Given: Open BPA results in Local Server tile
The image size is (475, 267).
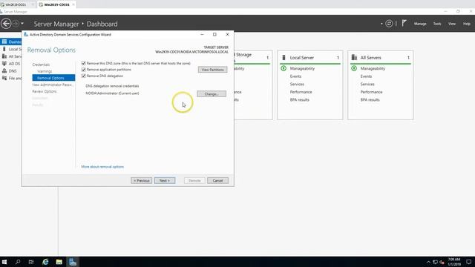Looking at the screenshot, I should click(x=299, y=100).
